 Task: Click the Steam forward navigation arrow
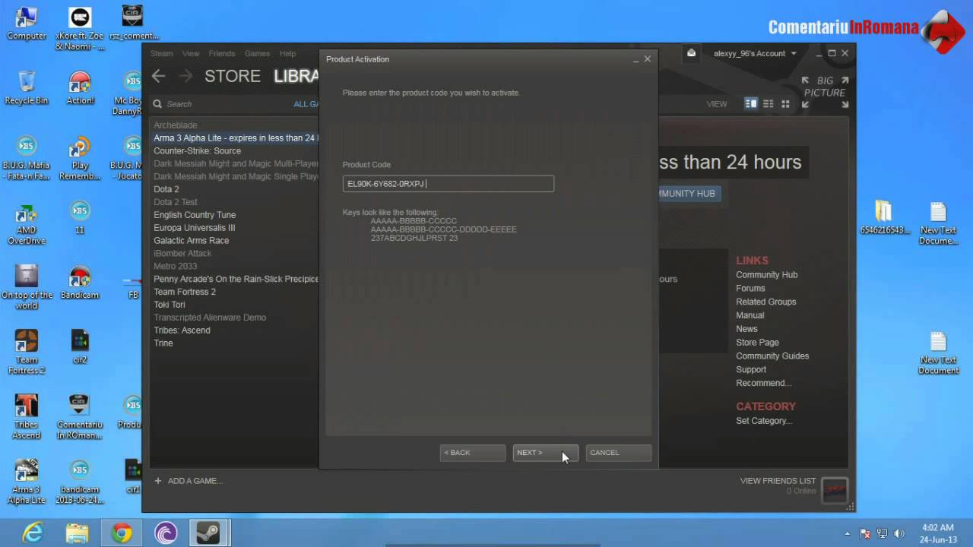point(185,76)
